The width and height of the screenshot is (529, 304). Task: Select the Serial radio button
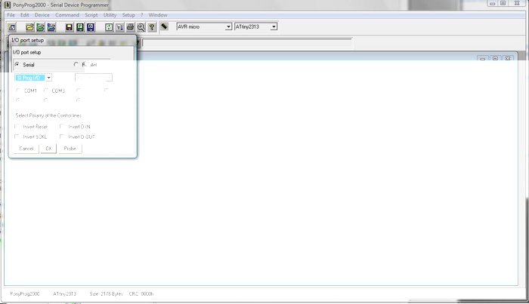tap(17, 65)
